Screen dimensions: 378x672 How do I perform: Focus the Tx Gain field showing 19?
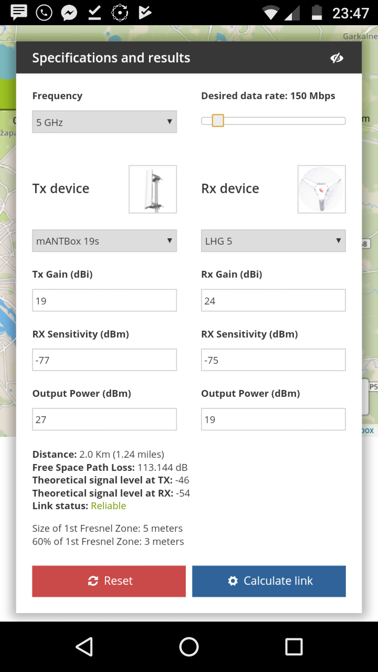(x=104, y=300)
